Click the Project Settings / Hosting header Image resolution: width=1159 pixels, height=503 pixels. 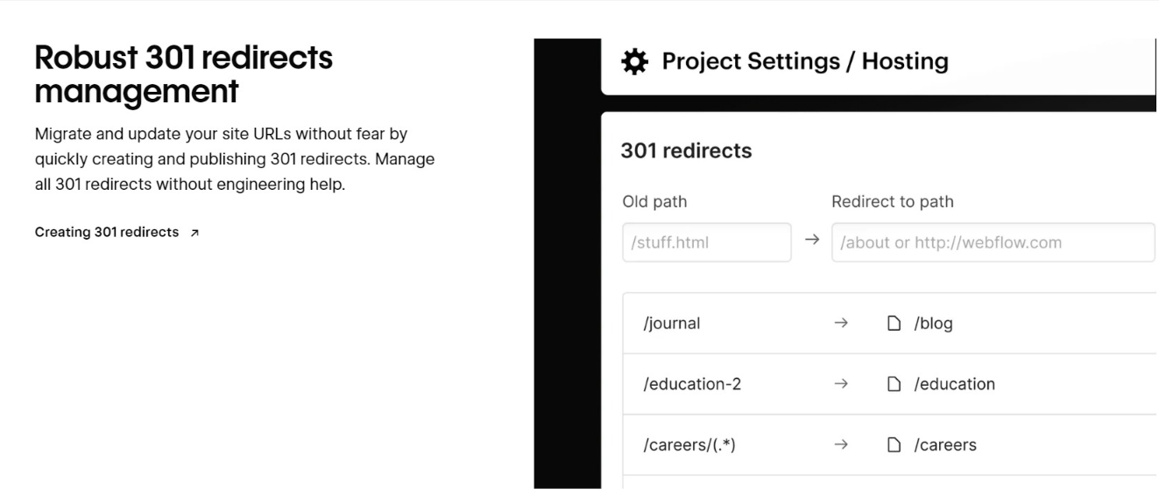coord(804,62)
